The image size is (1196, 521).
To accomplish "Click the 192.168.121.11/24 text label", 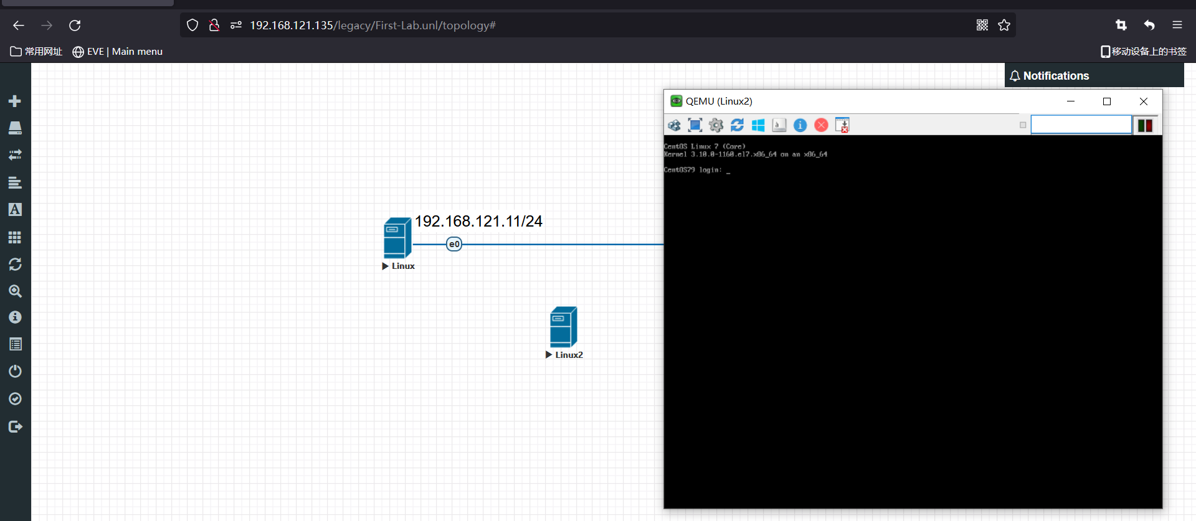I will pos(478,222).
